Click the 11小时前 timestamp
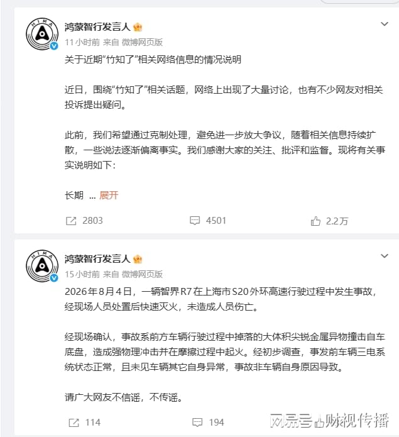 (82, 42)
